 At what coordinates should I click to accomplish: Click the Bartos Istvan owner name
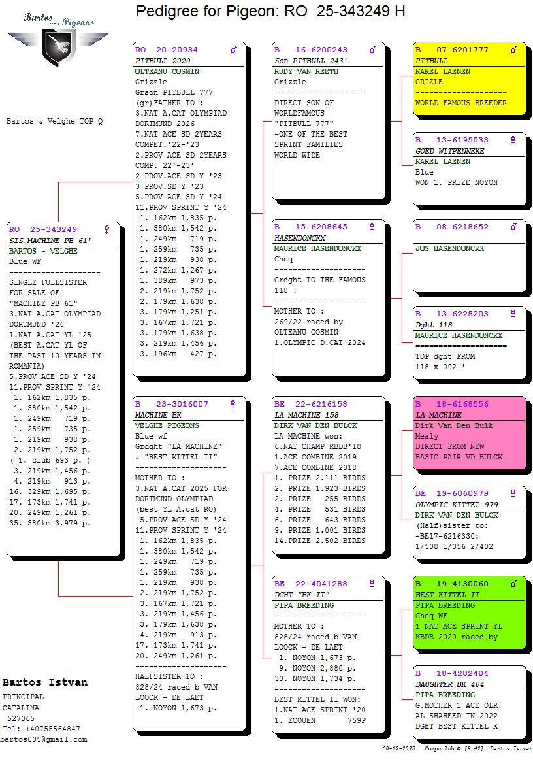tap(45, 682)
